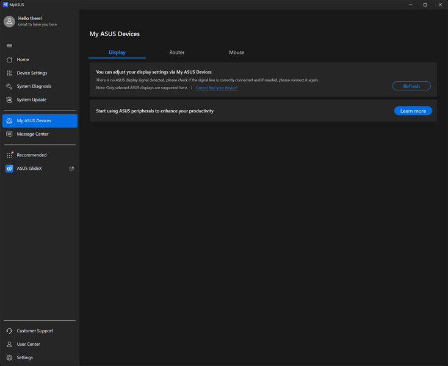Click the MyASUS logo in title bar
448x366 pixels.
pos(5,4)
